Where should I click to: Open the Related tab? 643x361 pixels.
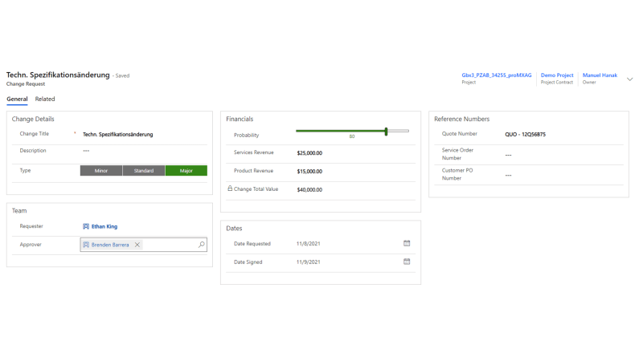45,99
